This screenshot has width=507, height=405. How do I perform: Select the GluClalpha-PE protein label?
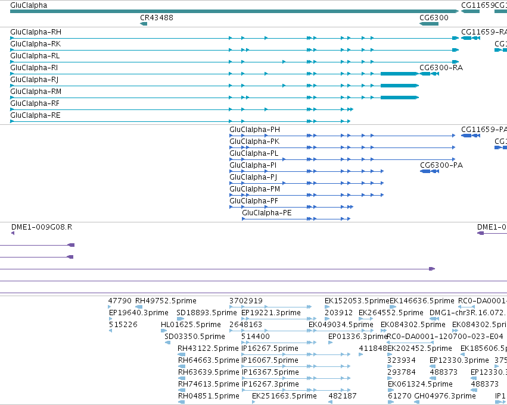pos(267,213)
